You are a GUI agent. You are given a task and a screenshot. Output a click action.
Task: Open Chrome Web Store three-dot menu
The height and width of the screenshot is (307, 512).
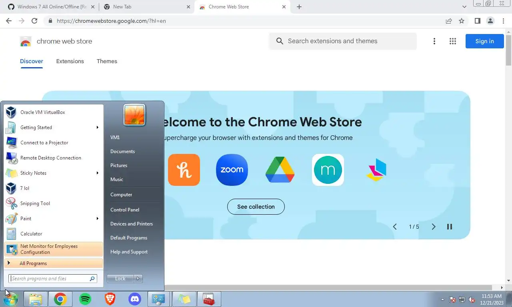(434, 41)
